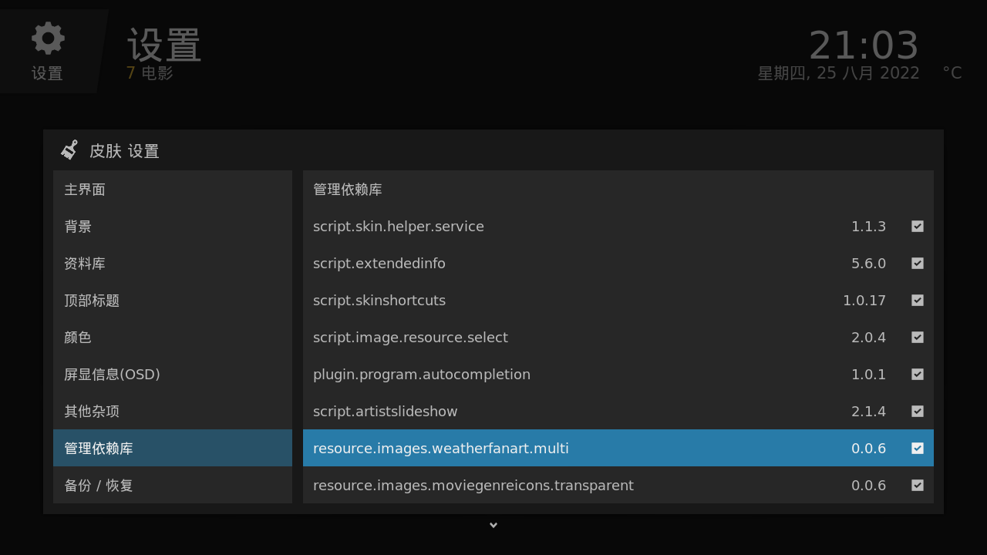Toggle resource.images.moviegenreicons.transparent checkbox
The image size is (987, 555).
pos(917,486)
